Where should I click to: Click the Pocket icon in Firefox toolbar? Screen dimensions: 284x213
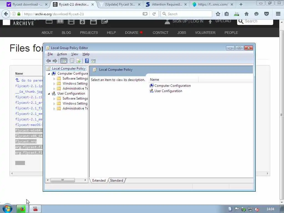[x=267, y=14]
